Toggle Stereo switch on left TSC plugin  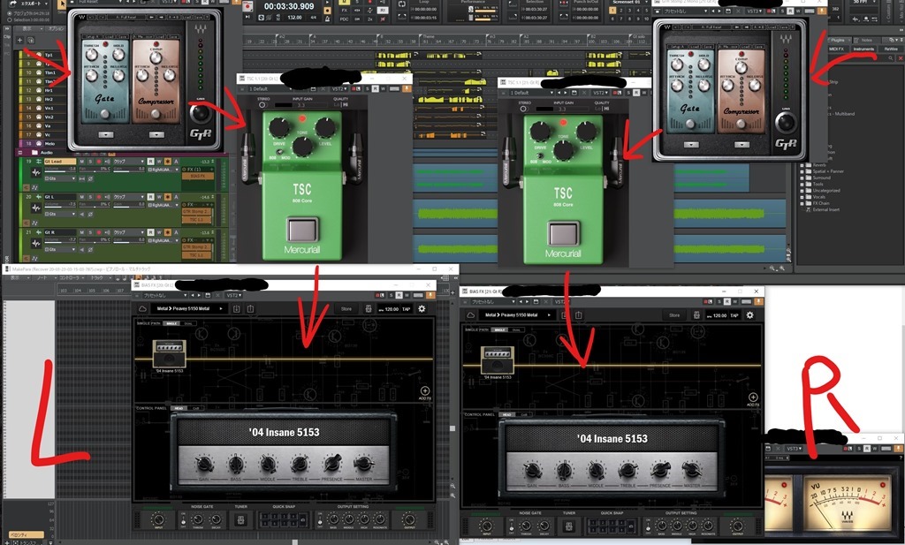pos(261,105)
